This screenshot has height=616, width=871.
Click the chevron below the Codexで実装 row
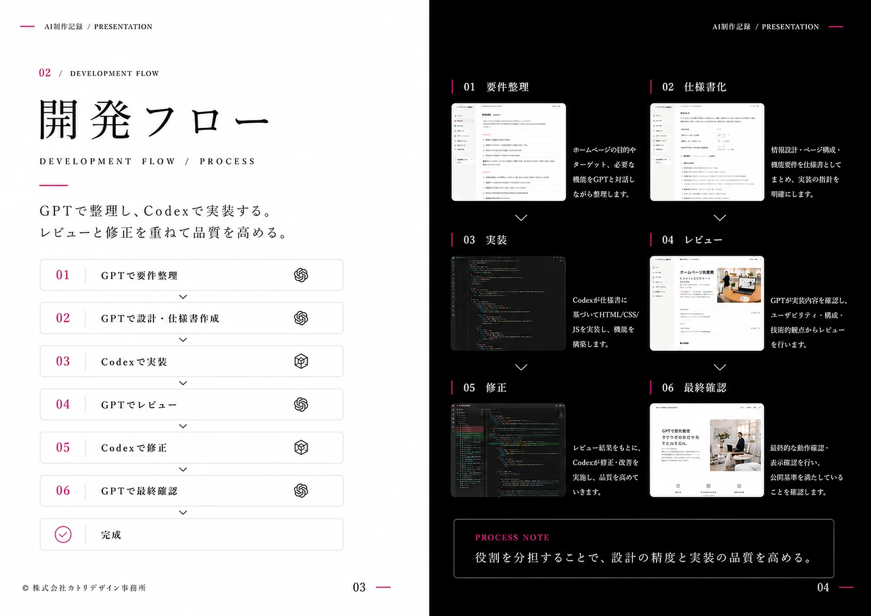pyautogui.click(x=183, y=383)
